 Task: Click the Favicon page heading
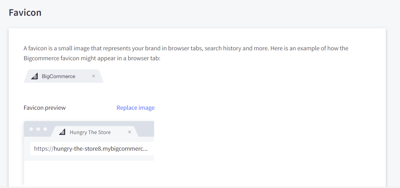pos(25,13)
